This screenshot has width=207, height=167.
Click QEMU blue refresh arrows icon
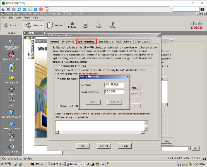(x=19, y=10)
